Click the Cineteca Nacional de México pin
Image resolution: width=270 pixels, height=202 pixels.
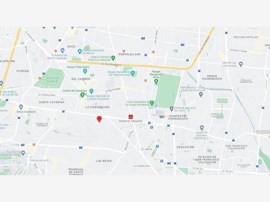[x=80, y=52]
